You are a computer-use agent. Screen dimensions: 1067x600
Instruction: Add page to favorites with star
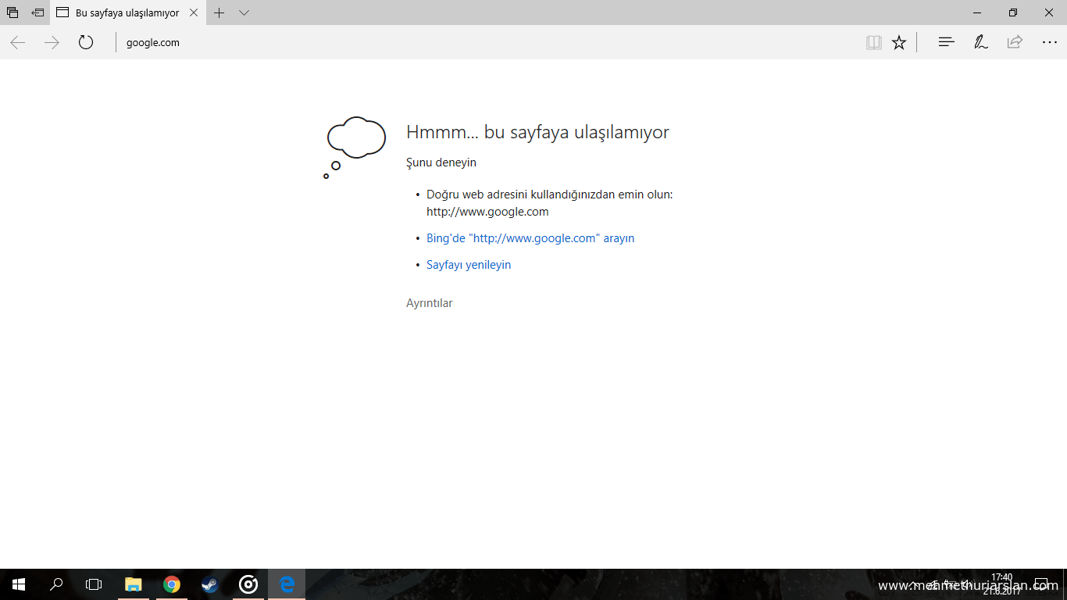899,42
